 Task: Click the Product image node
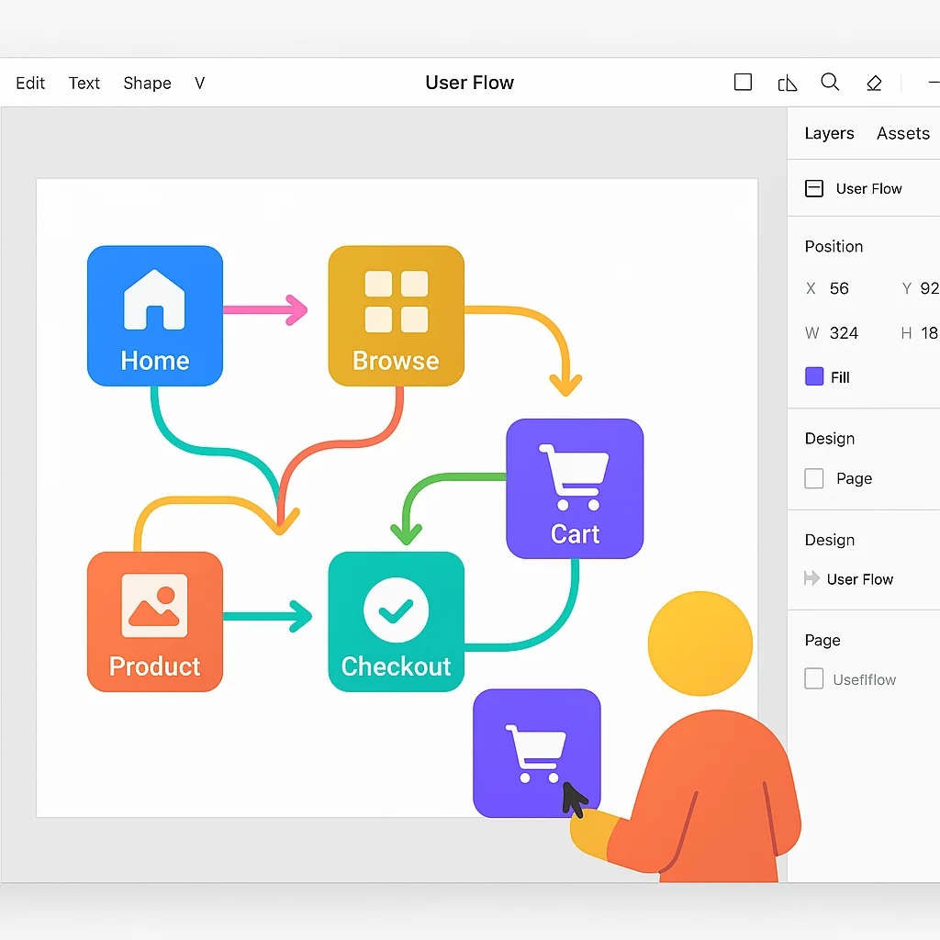pos(154,621)
